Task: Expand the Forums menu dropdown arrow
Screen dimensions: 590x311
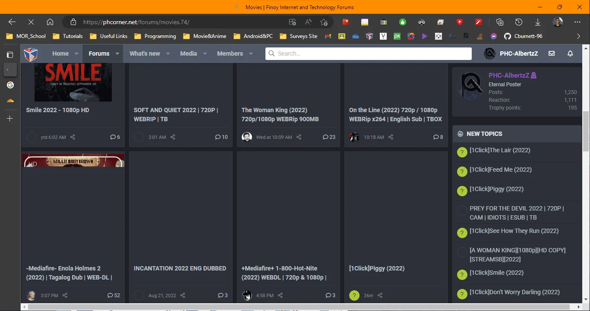Action: pos(117,53)
